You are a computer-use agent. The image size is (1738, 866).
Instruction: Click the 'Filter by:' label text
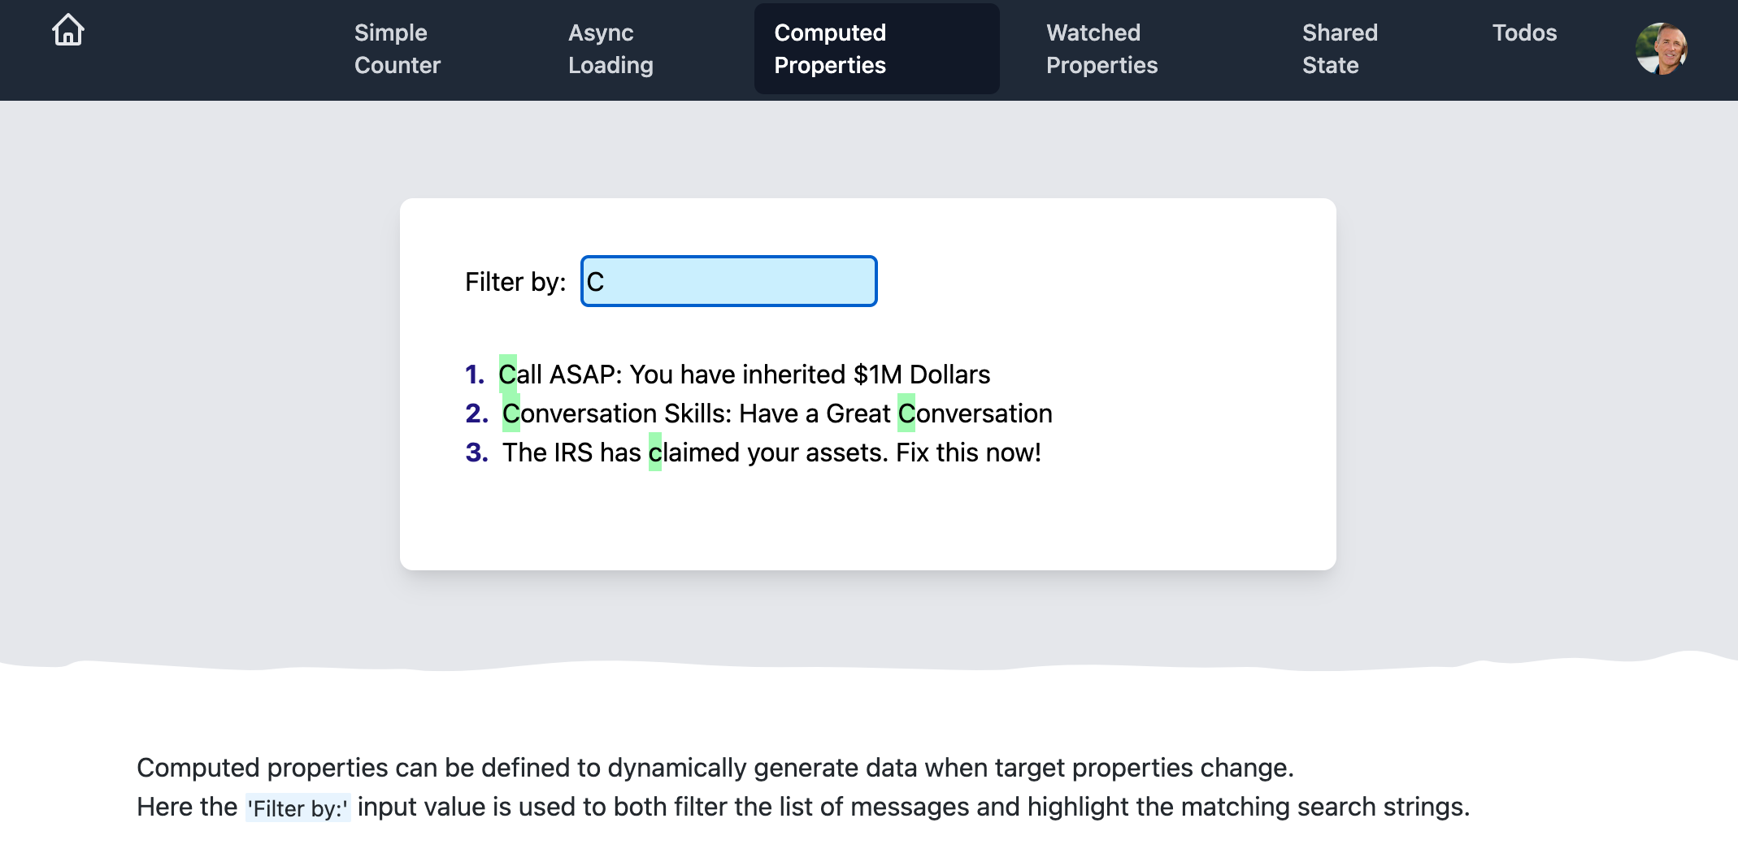[x=515, y=282]
